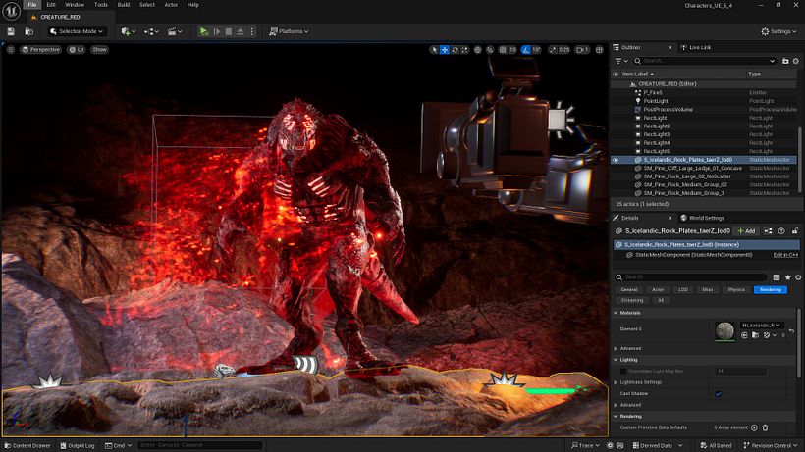Activate the Rotate tool in viewport
The height and width of the screenshot is (452, 805).
coord(455,50)
